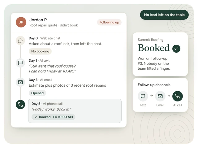Click the Summit Roofing label
Viewport: 198px width, 148px height.
pos(151,40)
